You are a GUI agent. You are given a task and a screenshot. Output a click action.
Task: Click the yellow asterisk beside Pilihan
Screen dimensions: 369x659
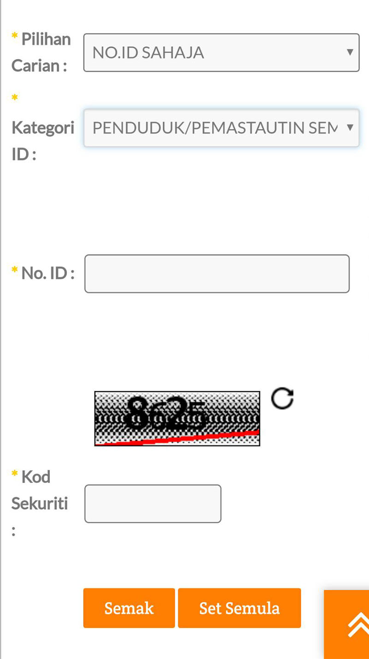point(15,35)
